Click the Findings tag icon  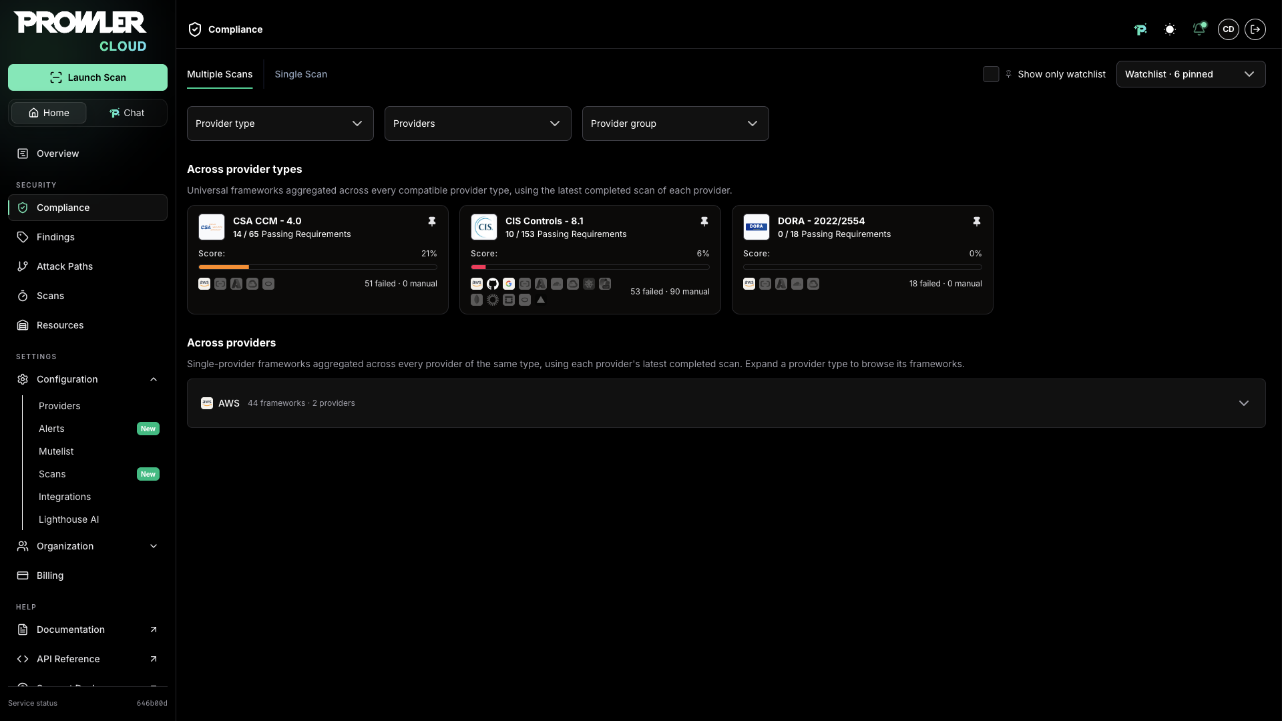tap(23, 237)
